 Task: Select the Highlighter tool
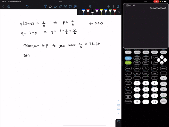(56, 6)
